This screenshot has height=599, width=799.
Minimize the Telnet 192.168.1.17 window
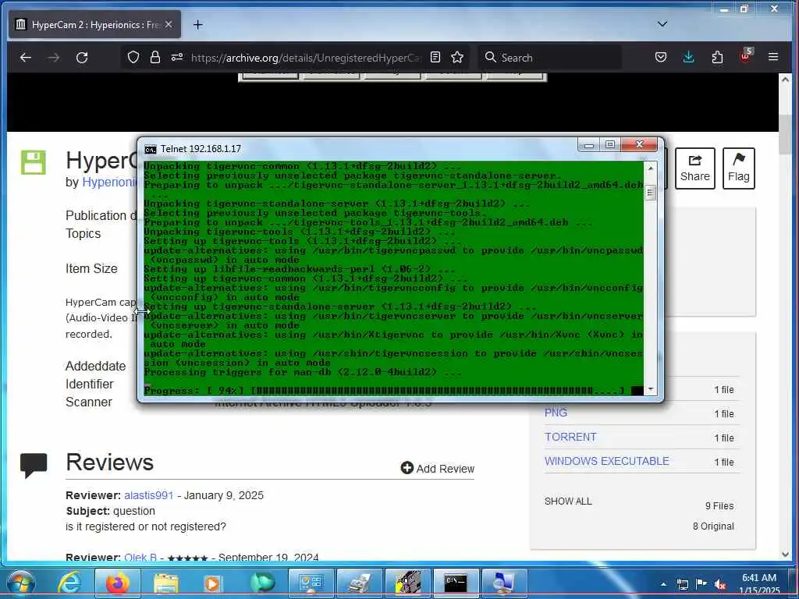[588, 145]
